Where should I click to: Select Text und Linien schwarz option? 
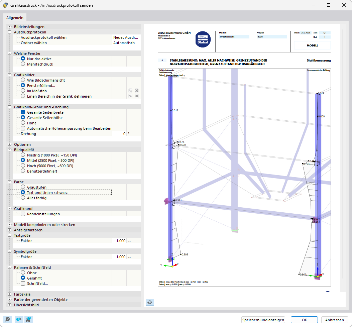(23, 193)
